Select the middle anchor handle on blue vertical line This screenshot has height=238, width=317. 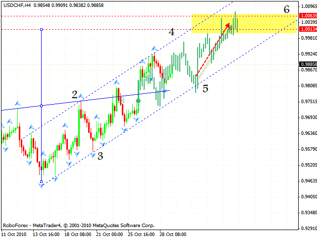coord(42,106)
